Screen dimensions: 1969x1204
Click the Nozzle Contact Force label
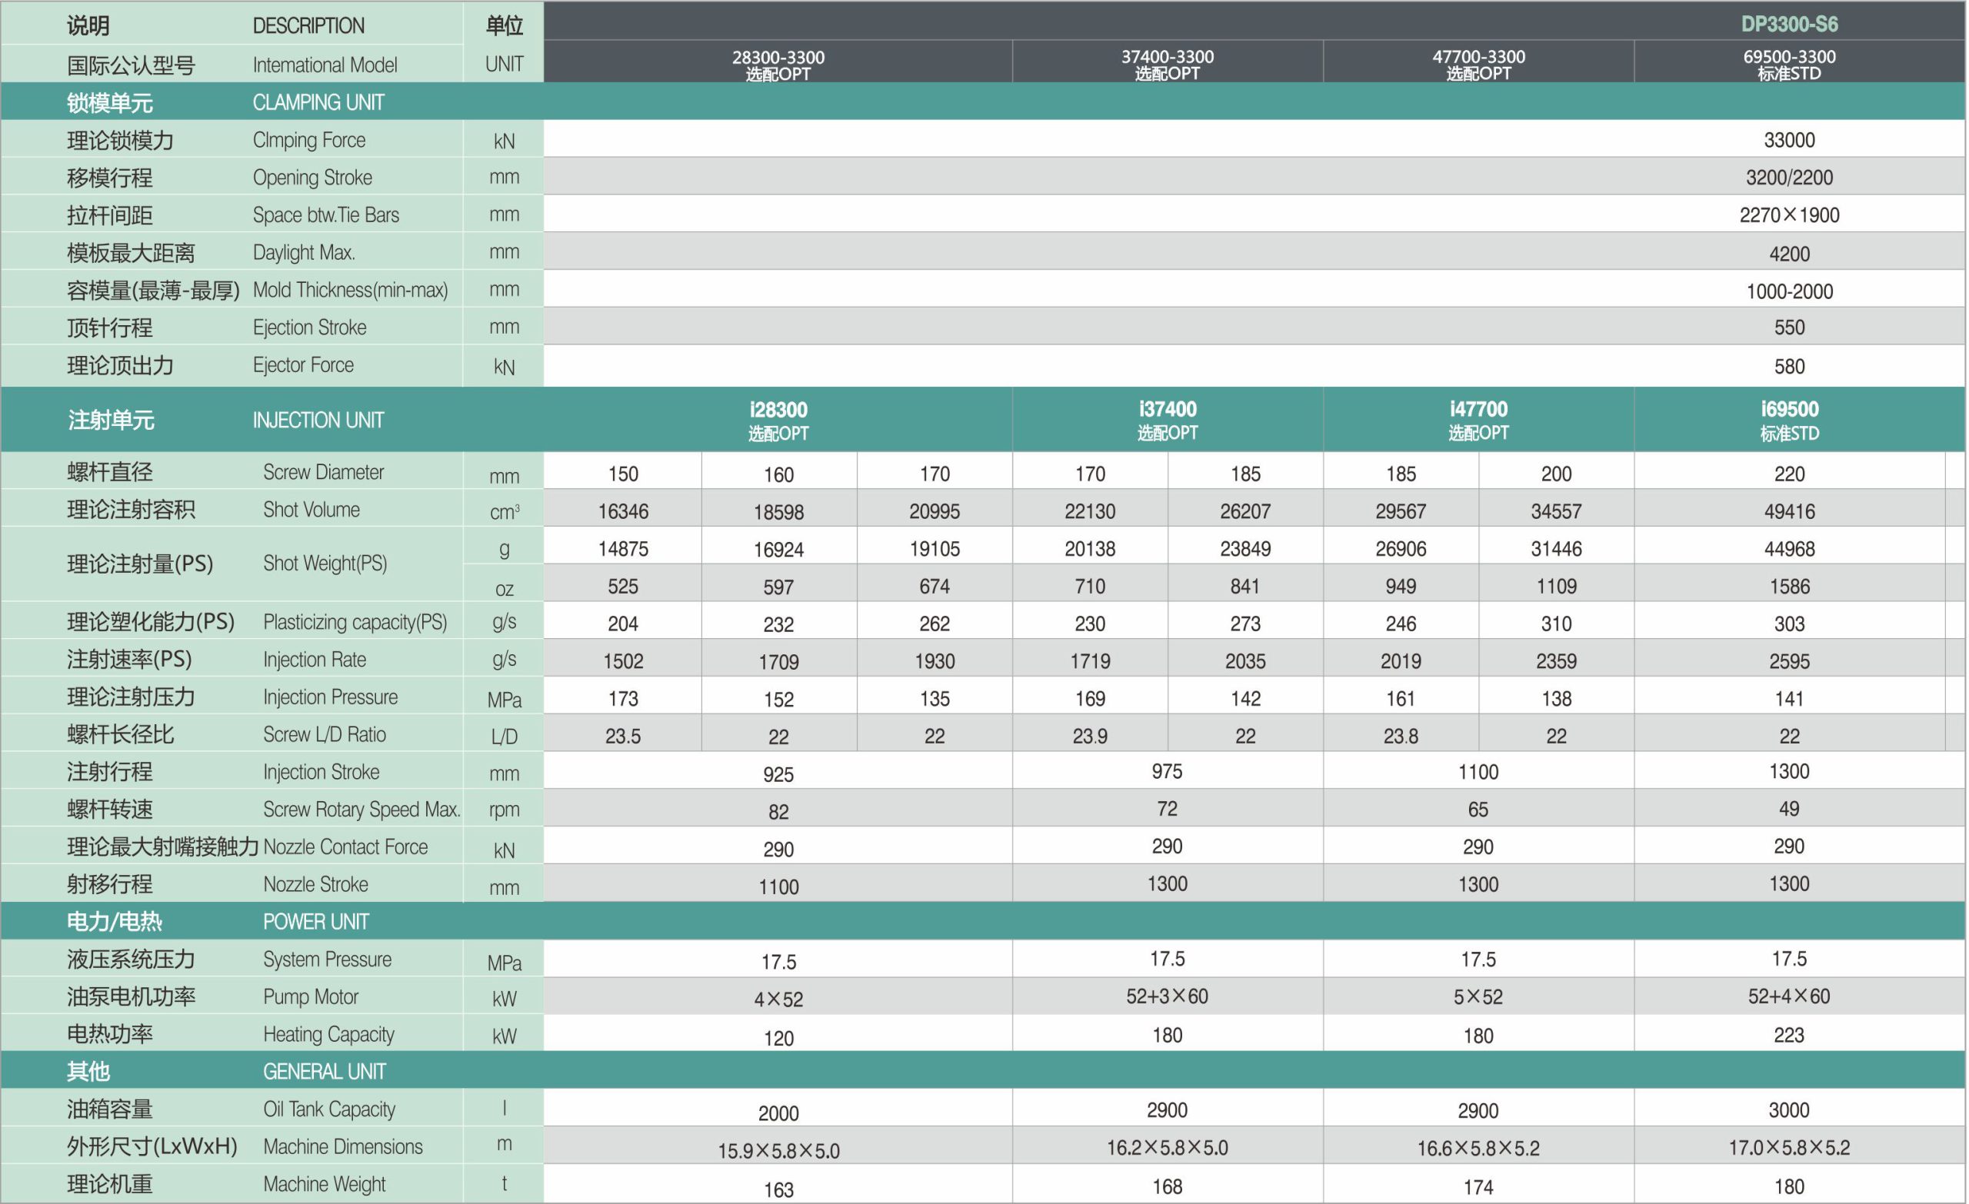345,846
